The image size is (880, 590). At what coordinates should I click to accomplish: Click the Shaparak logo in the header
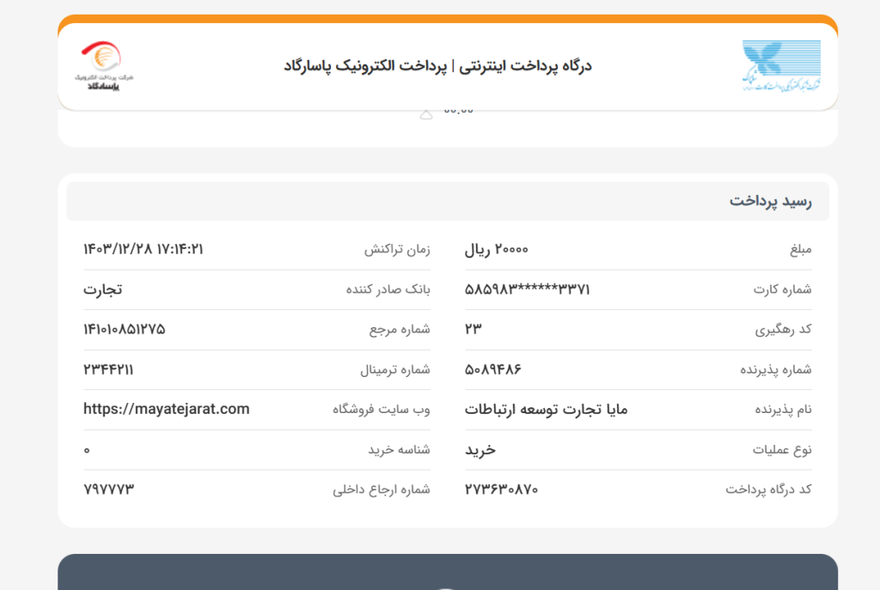click(781, 64)
